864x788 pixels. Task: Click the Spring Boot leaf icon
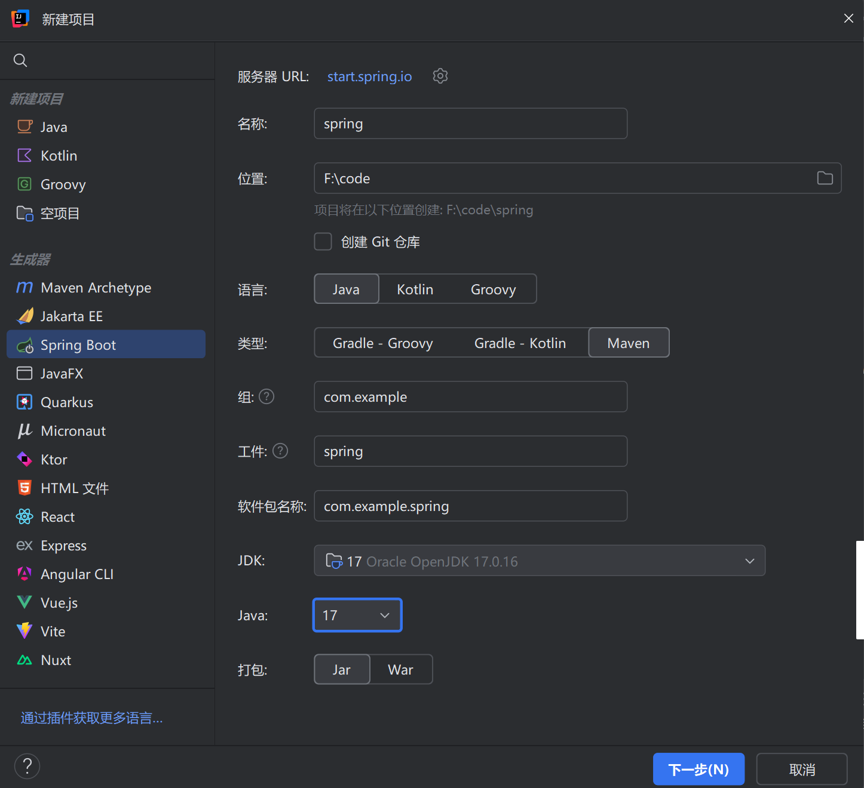click(x=25, y=345)
